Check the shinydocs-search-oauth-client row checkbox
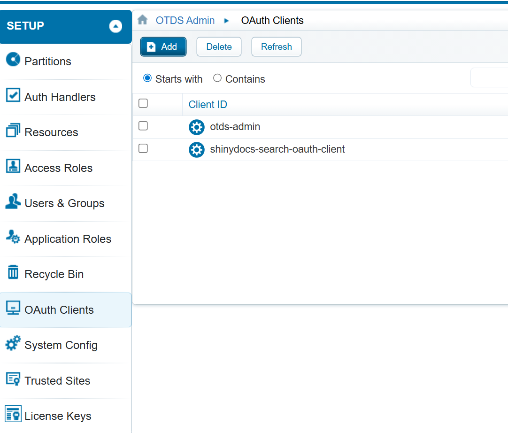 [144, 148]
